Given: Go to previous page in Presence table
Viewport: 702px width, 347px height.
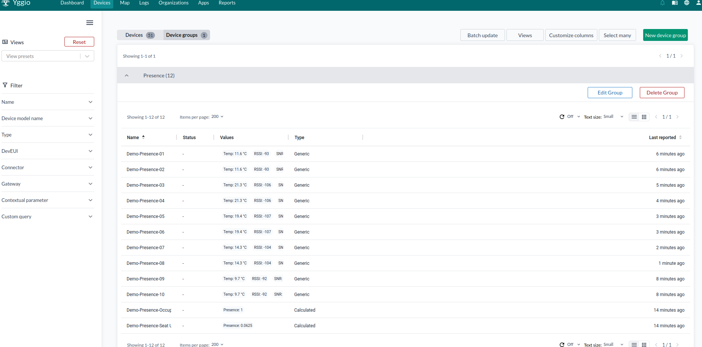Looking at the screenshot, I should click(x=656, y=117).
